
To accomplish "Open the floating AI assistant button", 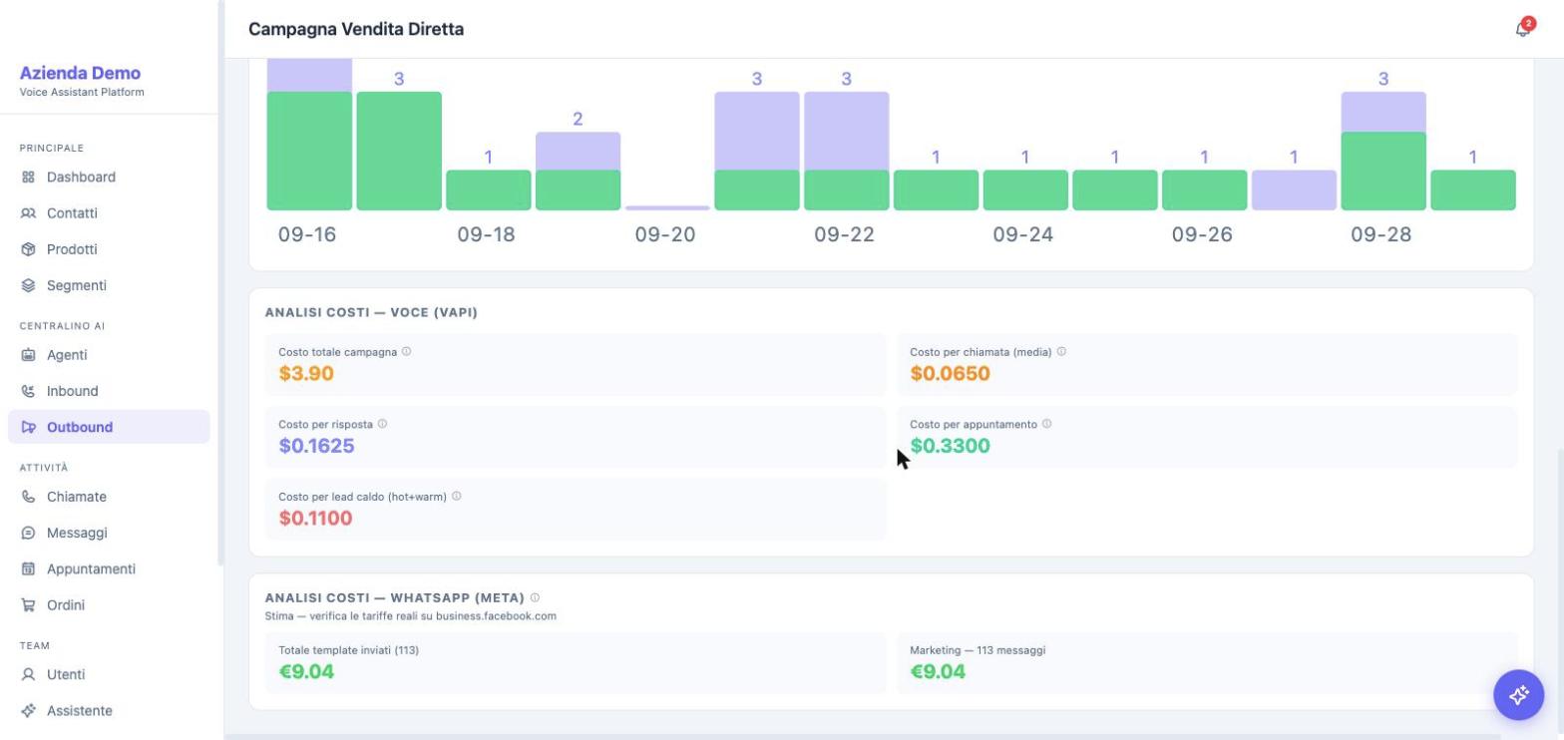I will [x=1518, y=695].
